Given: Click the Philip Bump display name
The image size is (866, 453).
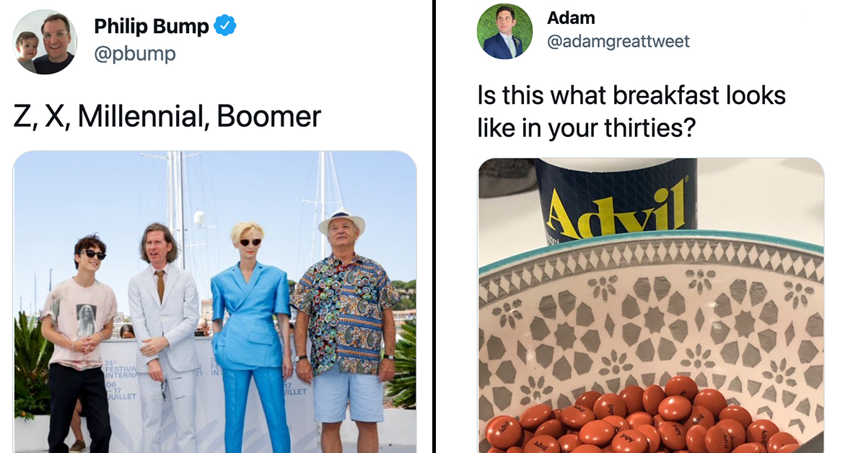Looking at the screenshot, I should (152, 27).
